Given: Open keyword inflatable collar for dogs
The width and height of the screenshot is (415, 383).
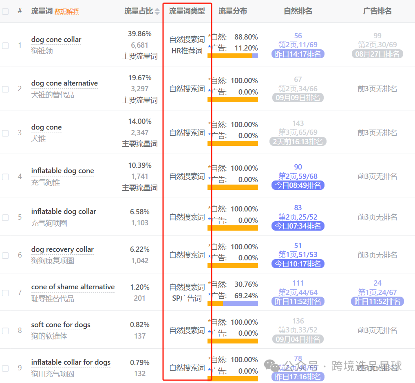Looking at the screenshot, I should click(x=71, y=362).
